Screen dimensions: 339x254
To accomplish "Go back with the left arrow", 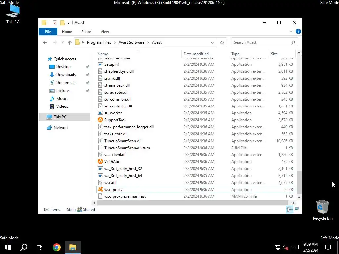I will [x=45, y=42].
